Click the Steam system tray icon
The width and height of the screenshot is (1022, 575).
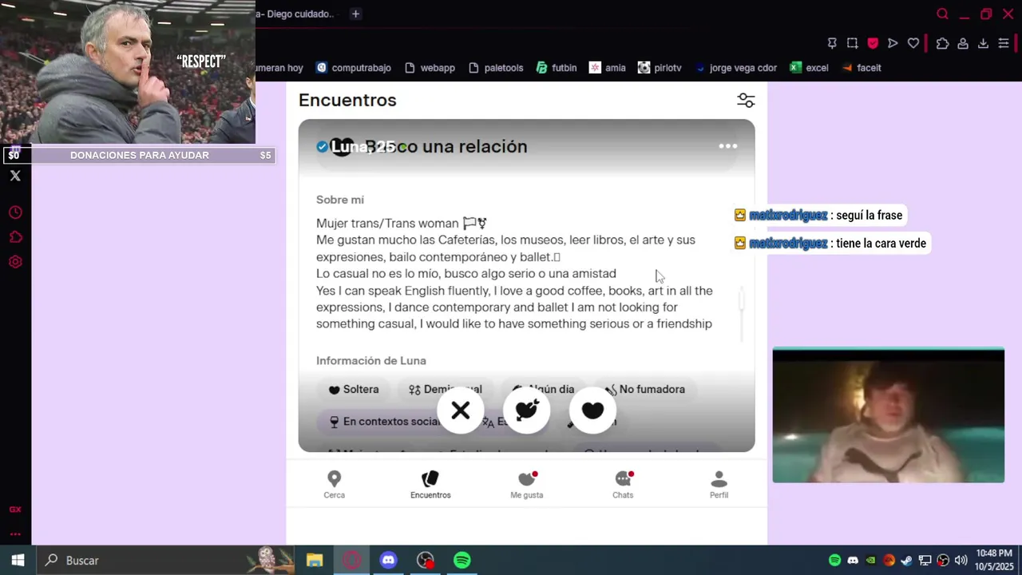(x=907, y=561)
